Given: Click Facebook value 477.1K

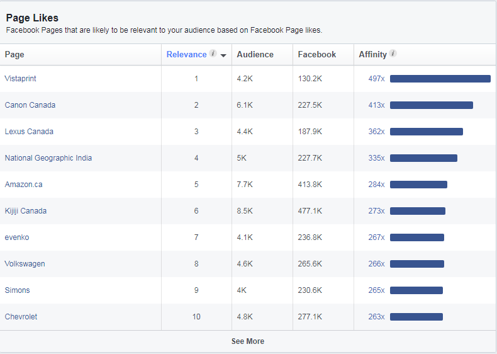Looking at the screenshot, I should click(x=310, y=211).
